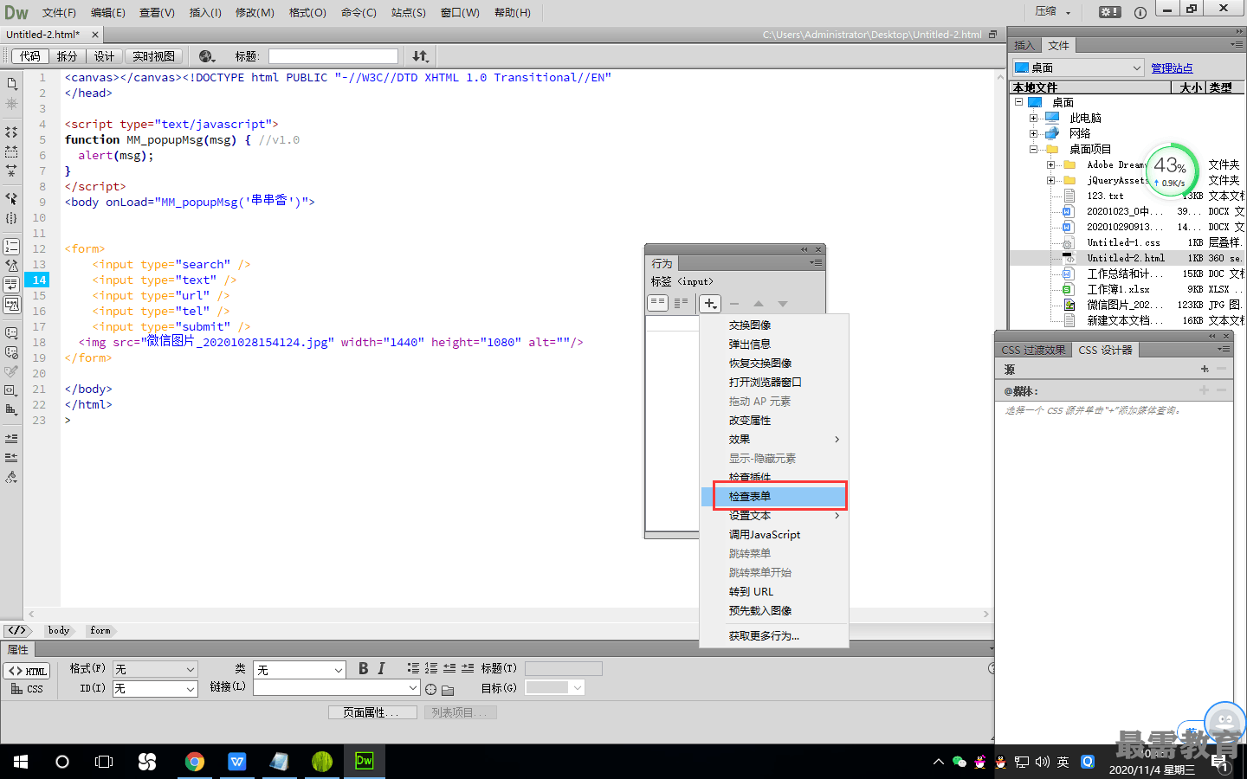
Task: Click the ordered list icon in Properties
Action: coord(431,668)
